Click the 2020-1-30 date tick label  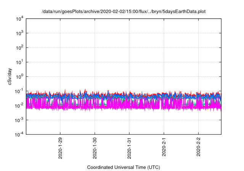pyautogui.click(x=95, y=148)
